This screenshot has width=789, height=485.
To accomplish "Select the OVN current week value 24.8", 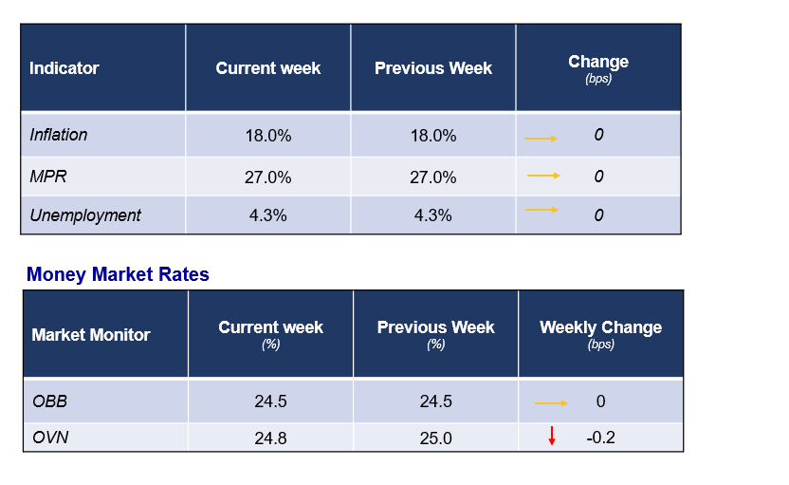I will pos(270,437).
